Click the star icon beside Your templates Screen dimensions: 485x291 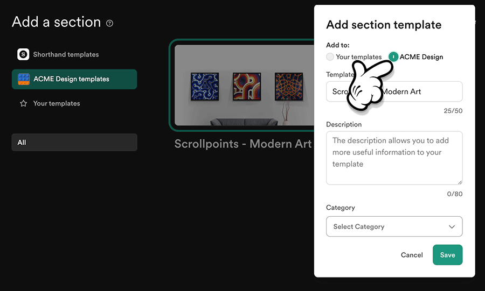click(23, 103)
